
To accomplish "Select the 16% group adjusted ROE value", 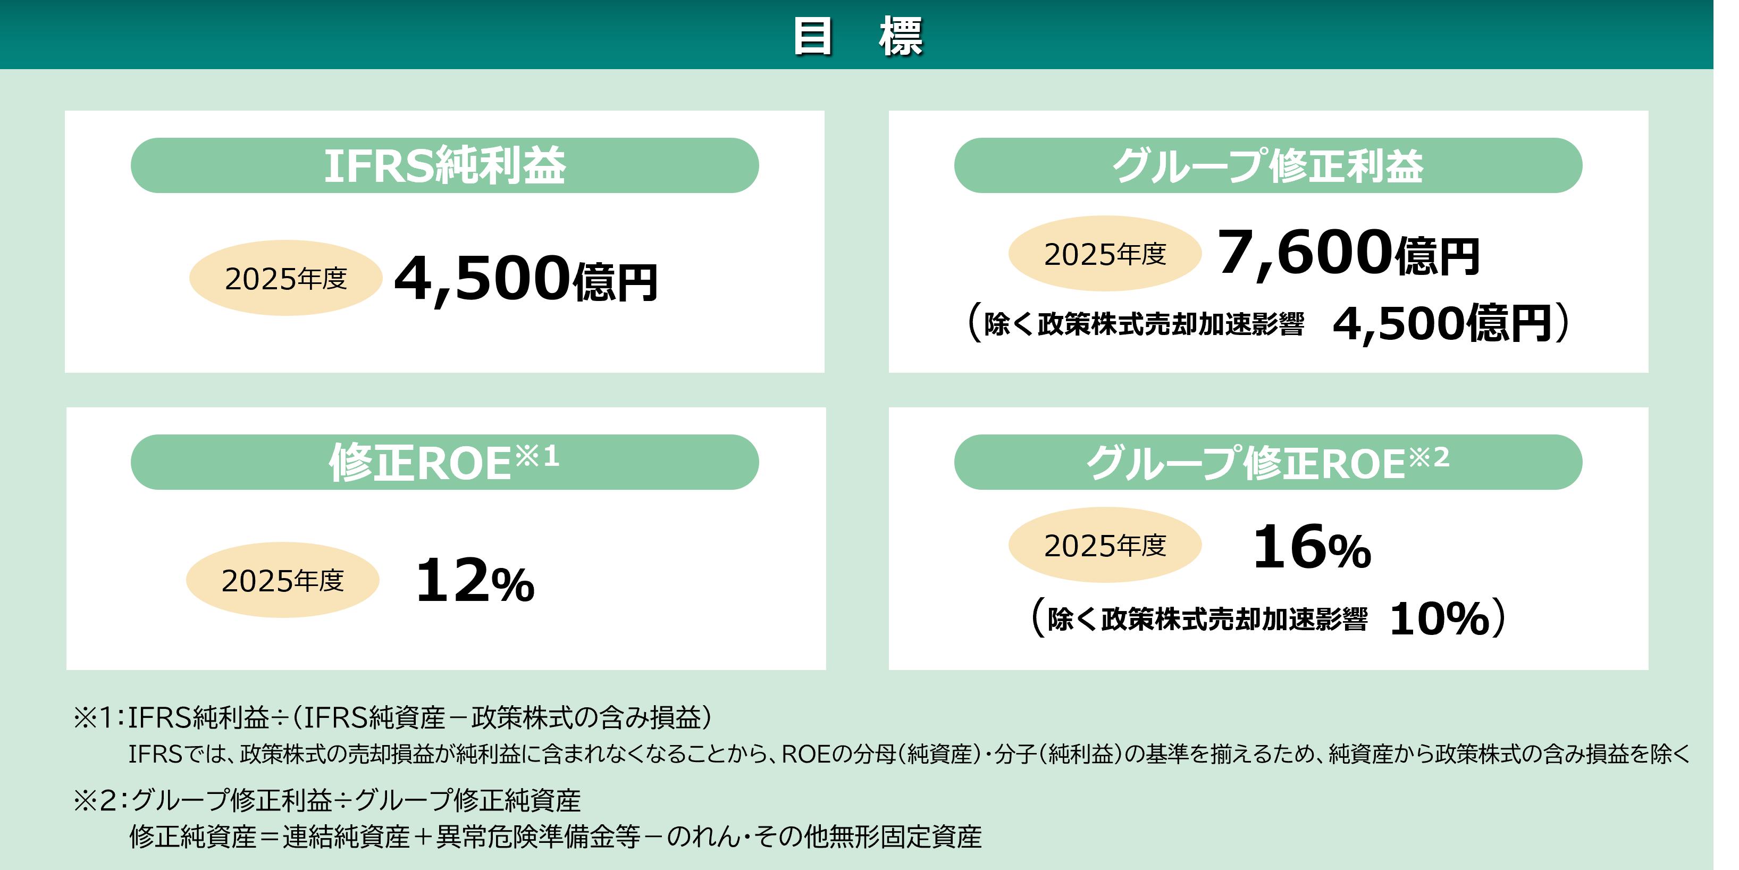I will 1312,547.
